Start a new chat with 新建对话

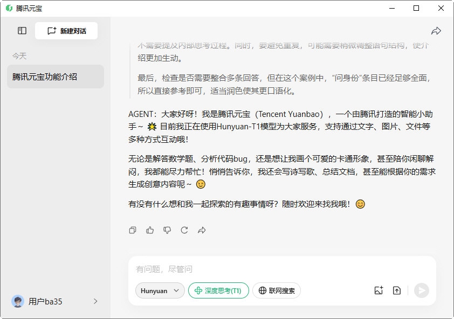pyautogui.click(x=66, y=31)
